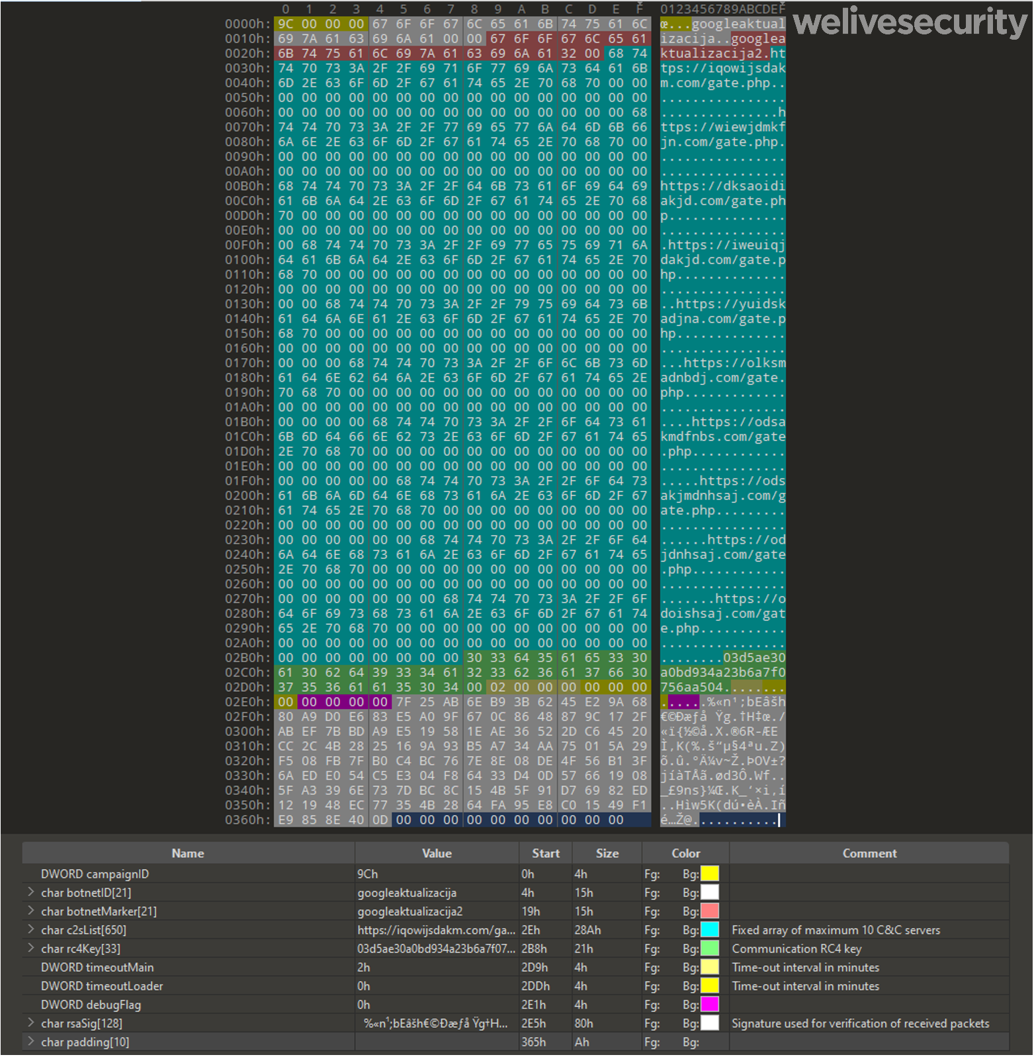Click comment 'Fixed array of maximum 10 C&C servers'
The height and width of the screenshot is (1057, 1034).
[836, 929]
